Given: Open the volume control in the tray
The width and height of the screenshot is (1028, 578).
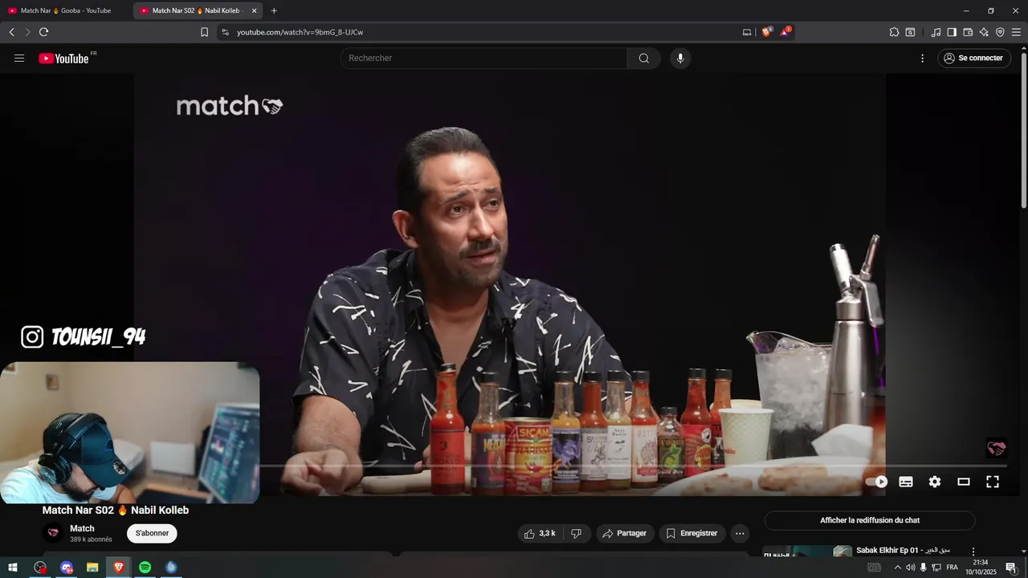Looking at the screenshot, I should (910, 568).
